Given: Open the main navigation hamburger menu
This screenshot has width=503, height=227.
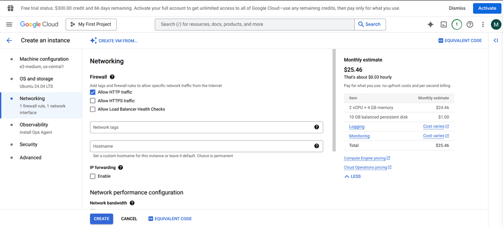Looking at the screenshot, I should coord(9,24).
